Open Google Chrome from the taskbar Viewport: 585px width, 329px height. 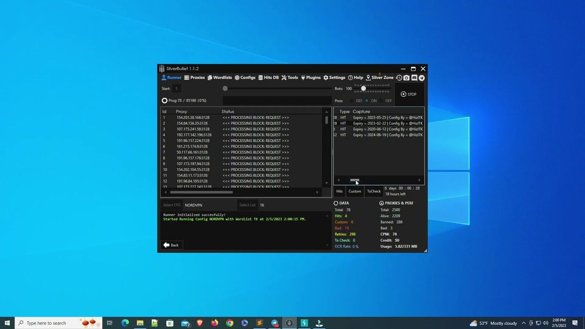pos(230,323)
